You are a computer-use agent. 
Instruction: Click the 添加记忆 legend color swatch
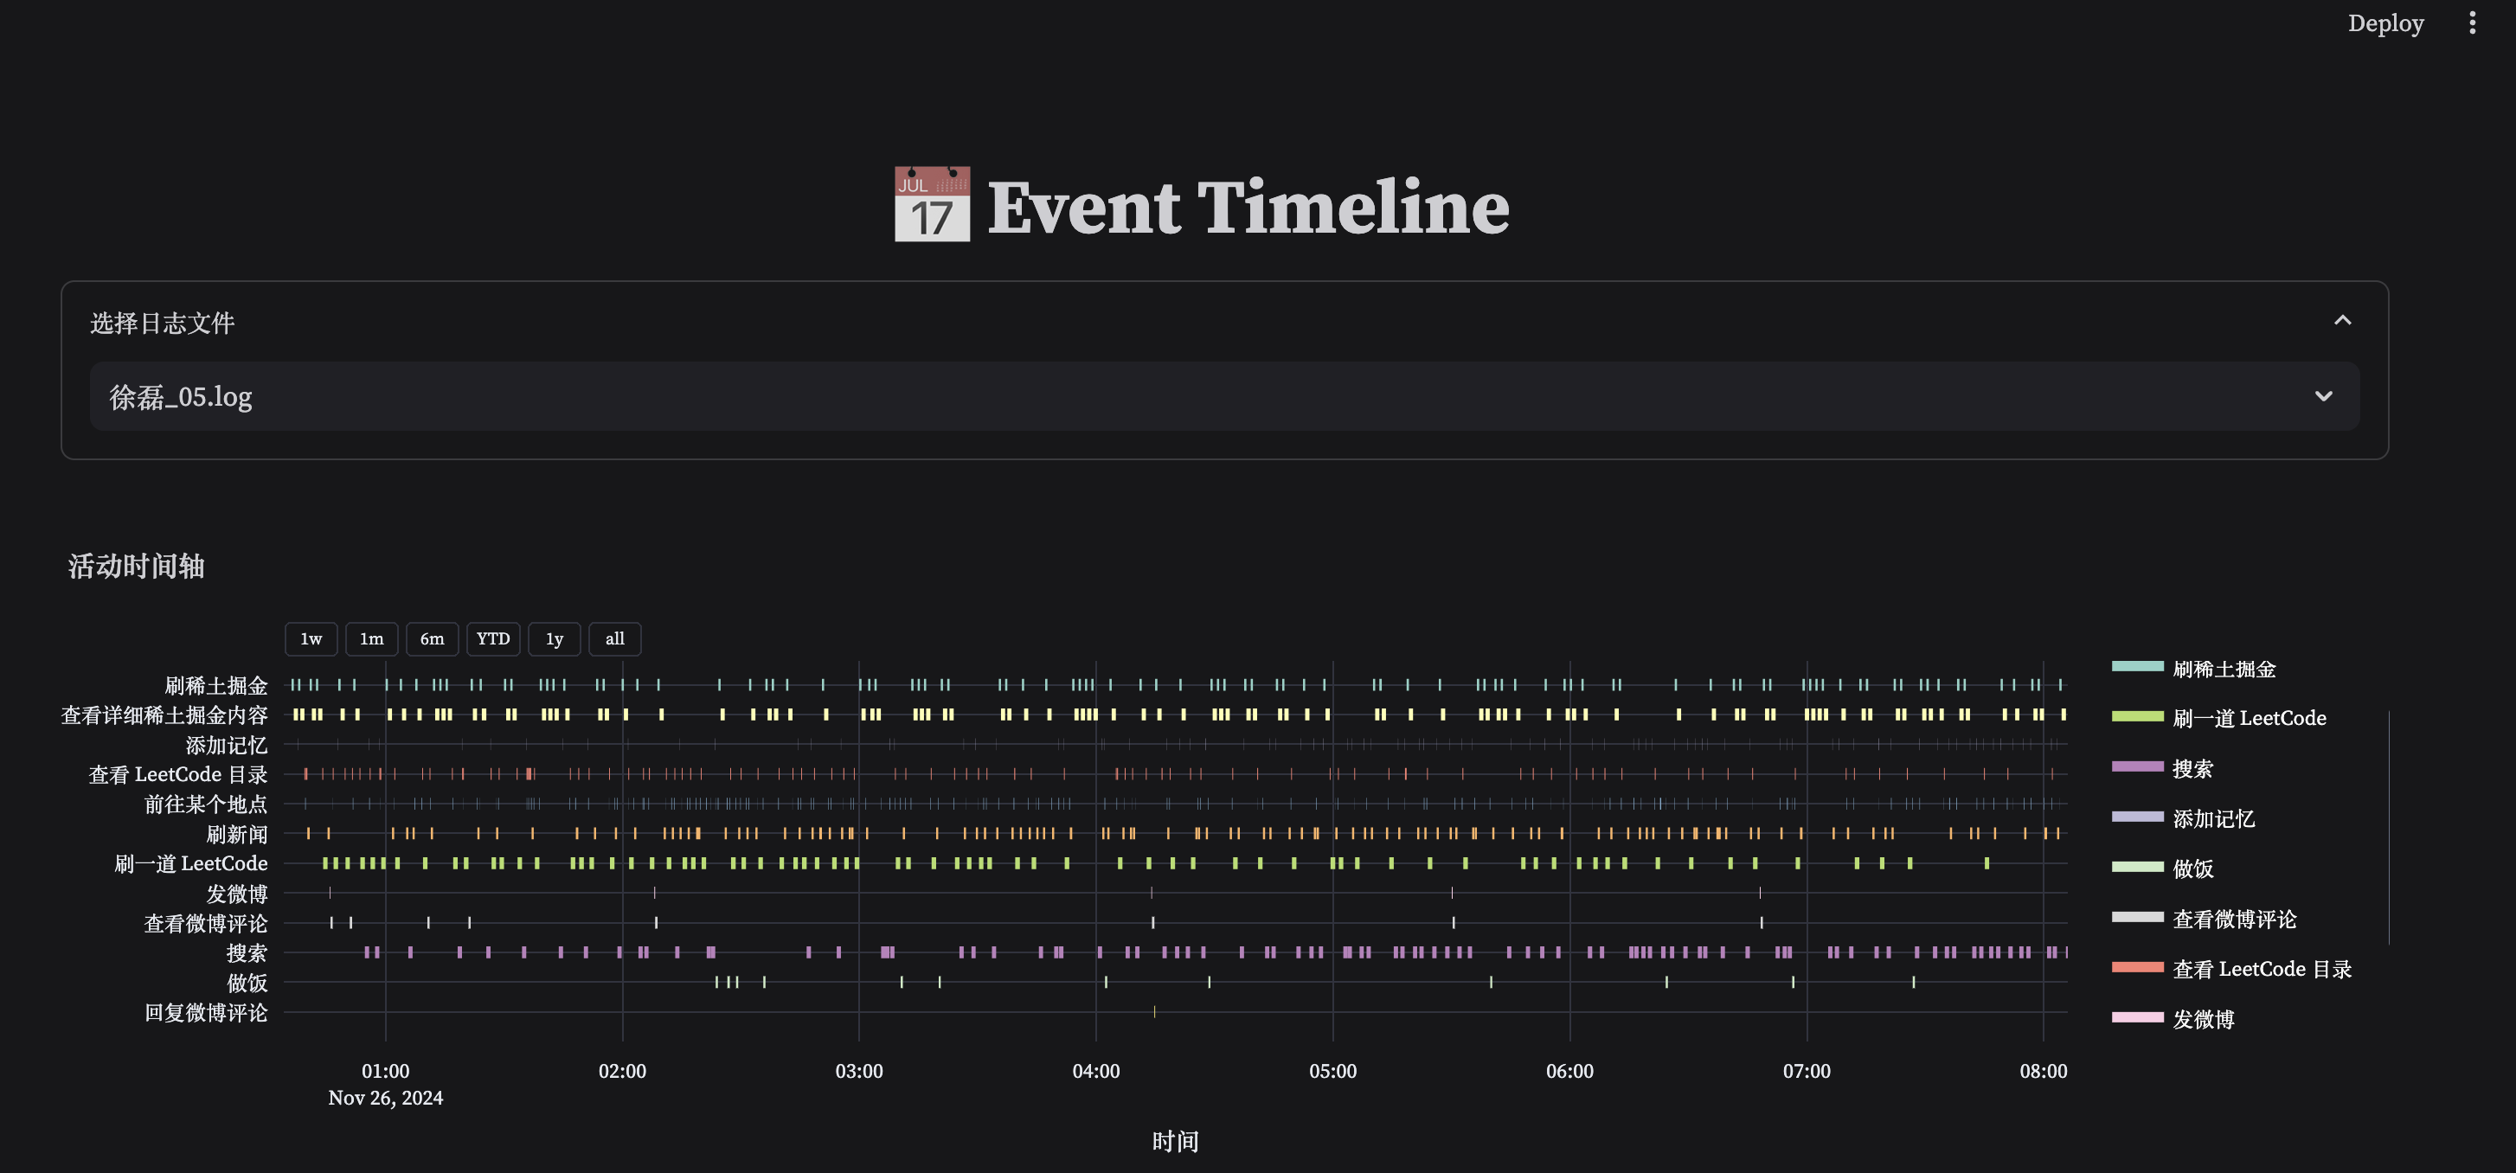2137,817
